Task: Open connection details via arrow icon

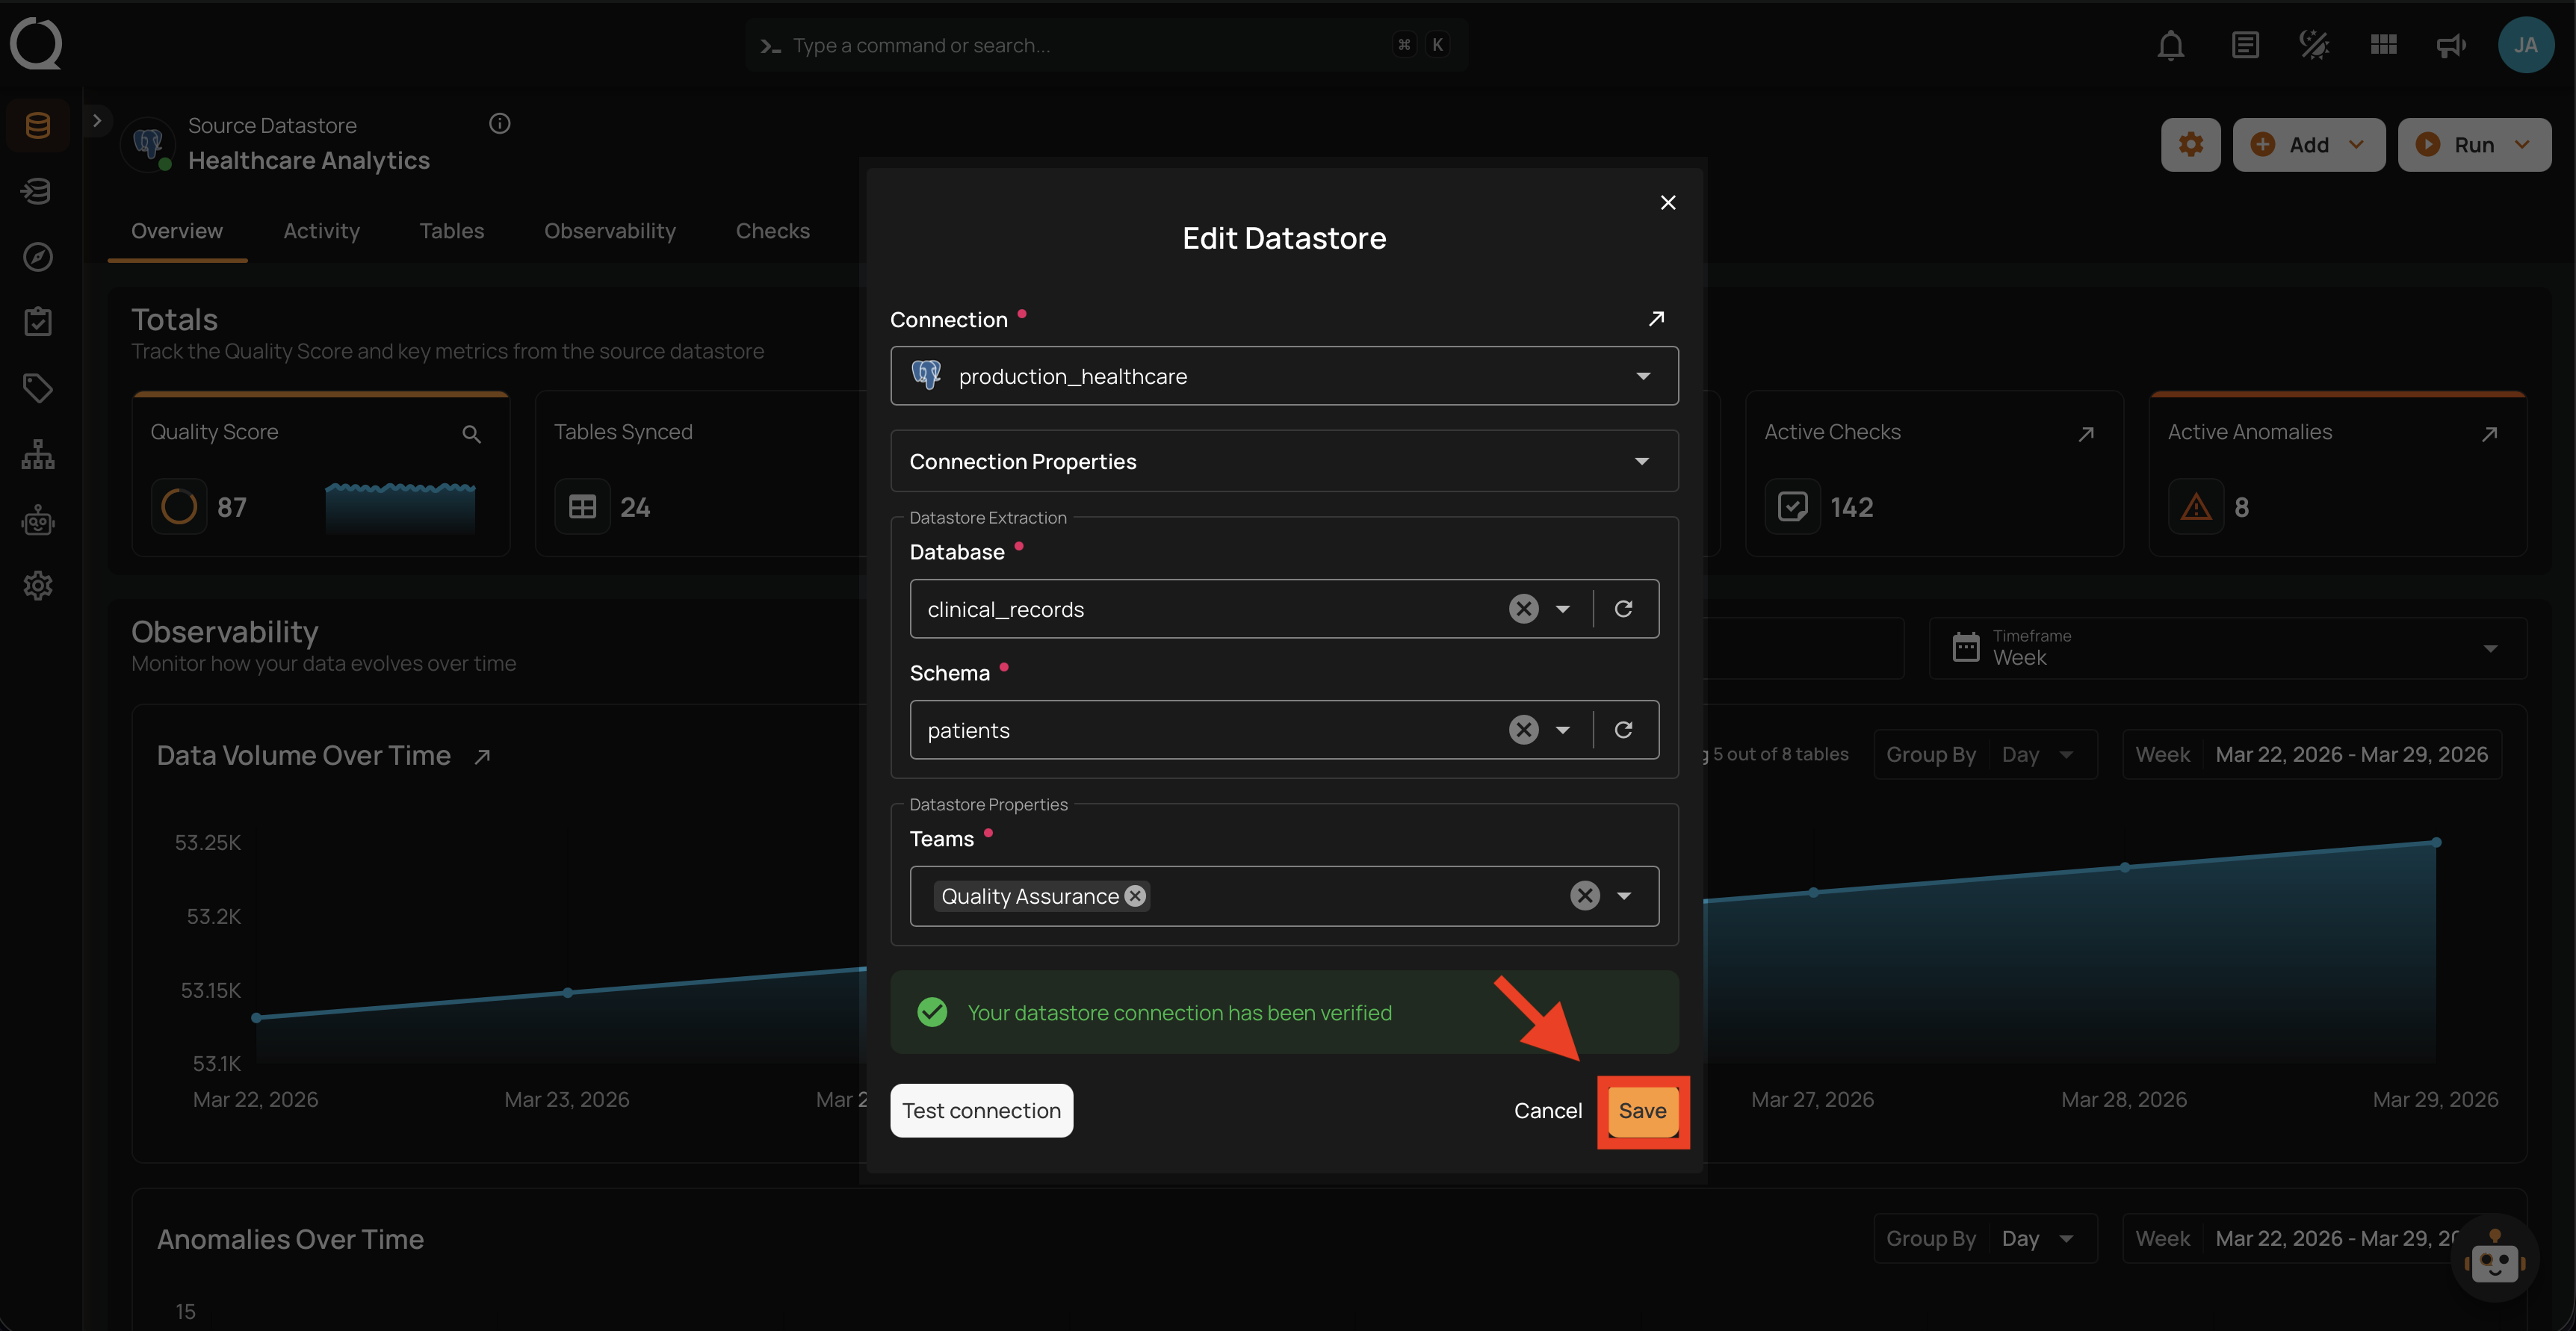Action: [1656, 318]
